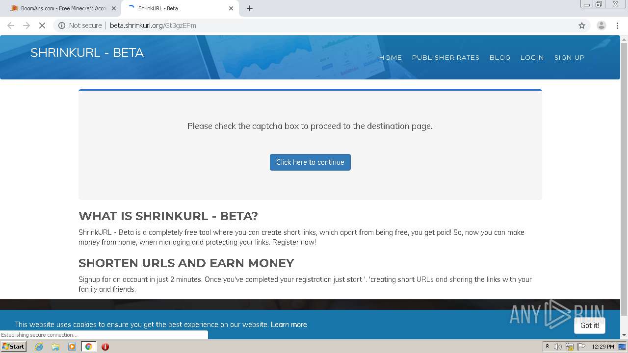
Task: Click the forward navigation arrow
Action: [x=26, y=25]
